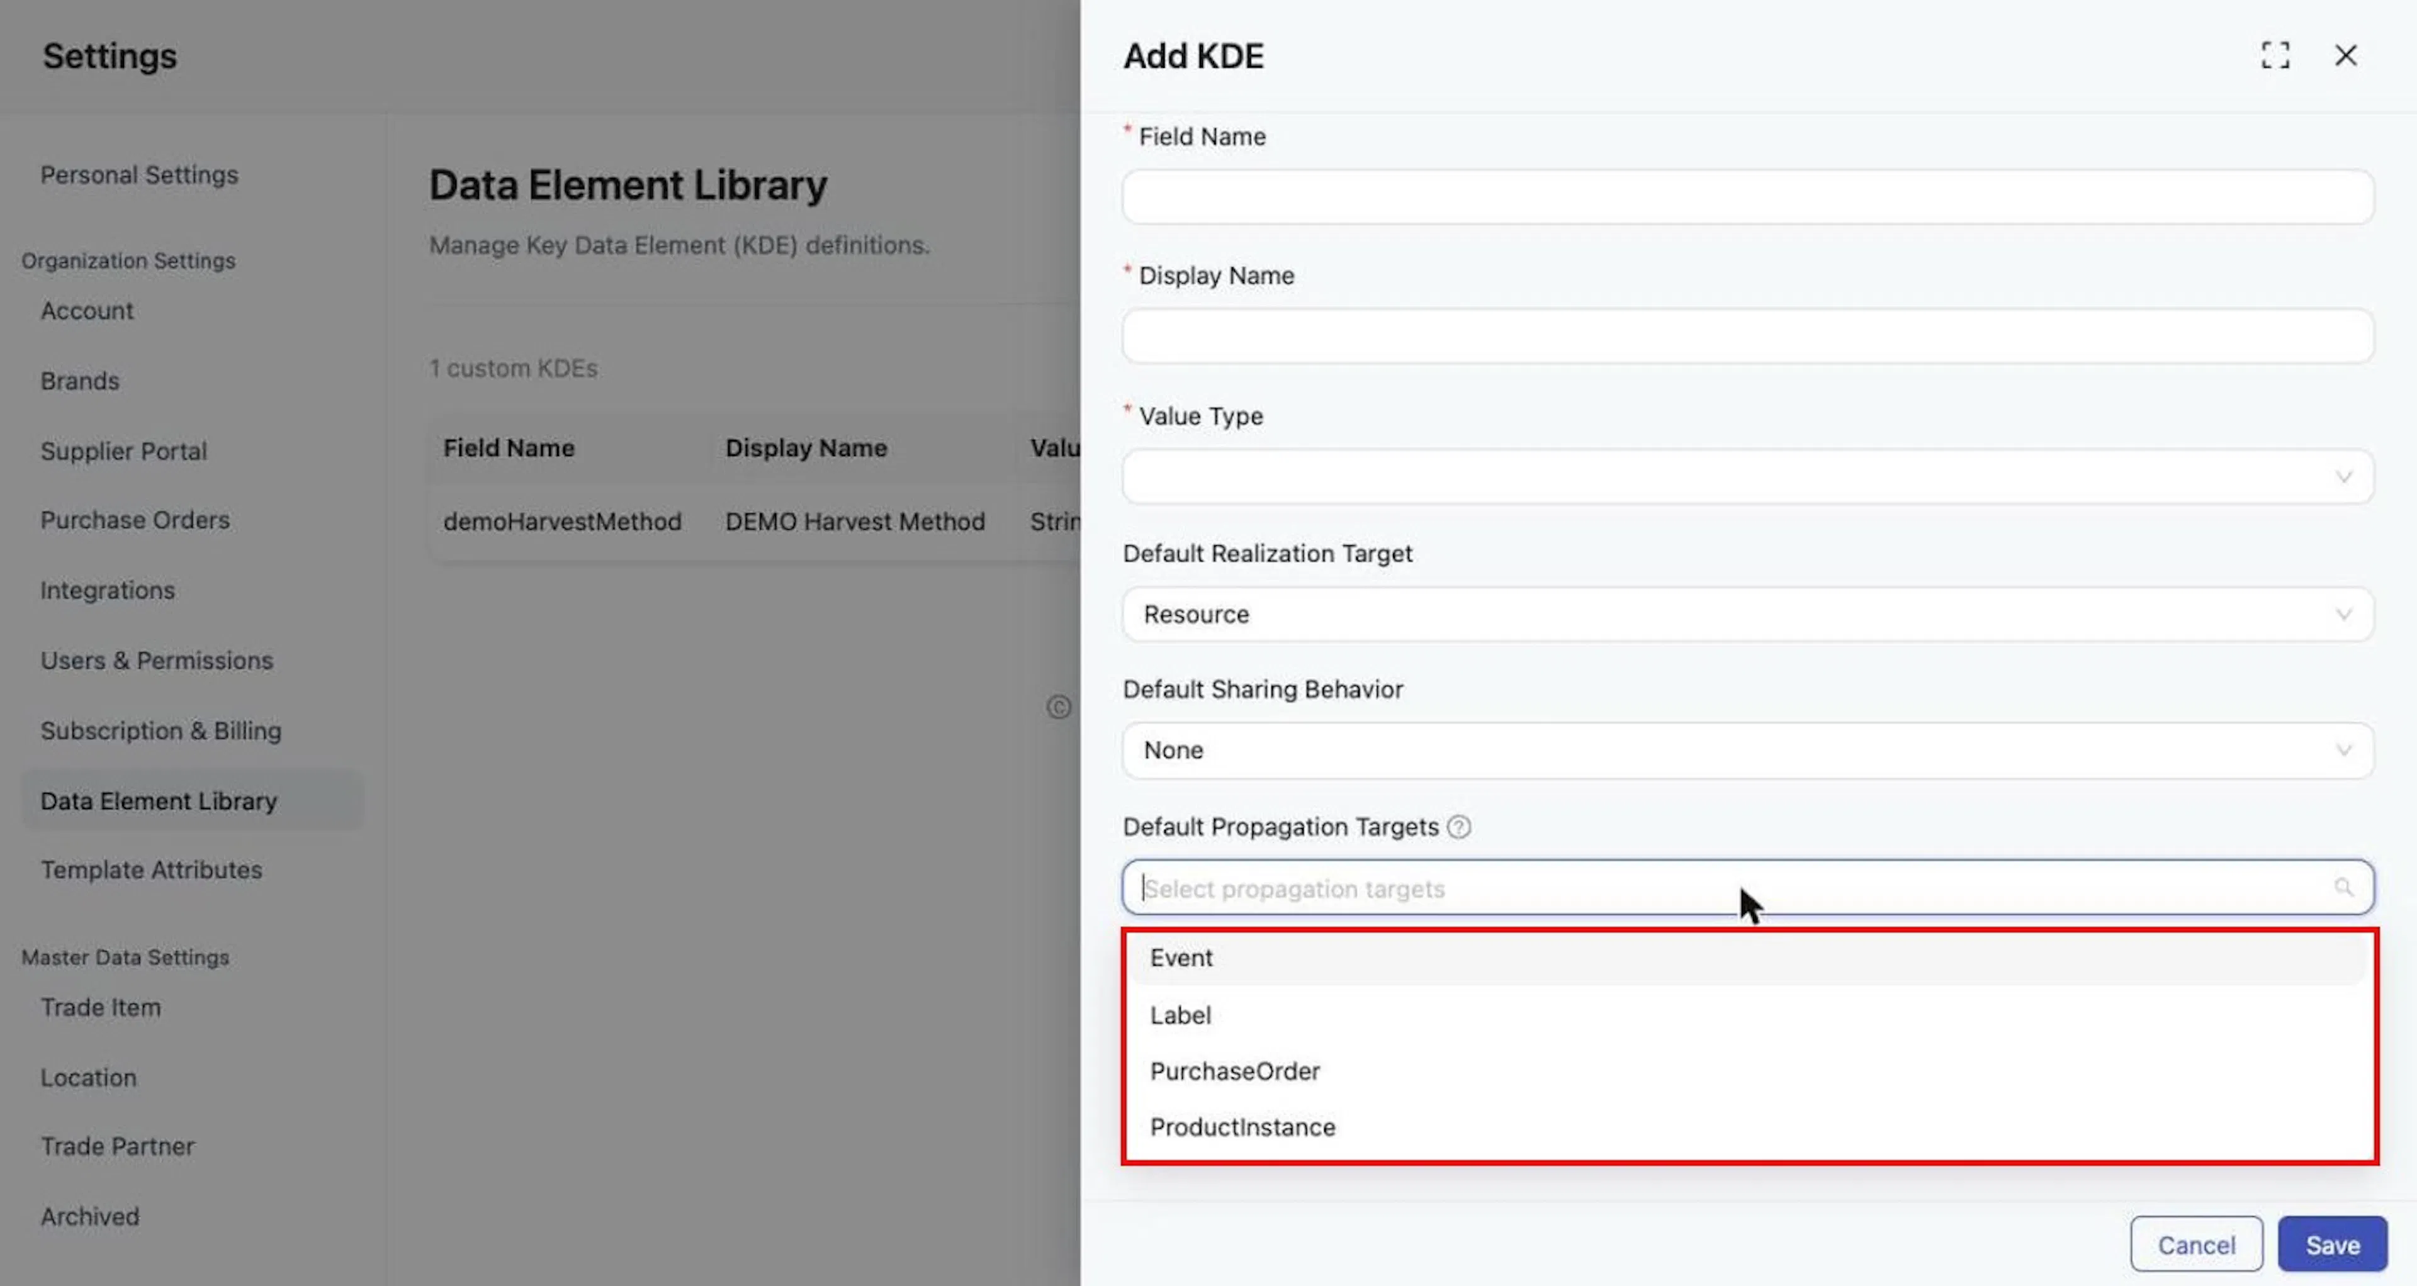Open Subscription & Billing settings
Viewport: 2417px width, 1286px height.
[x=161, y=730]
